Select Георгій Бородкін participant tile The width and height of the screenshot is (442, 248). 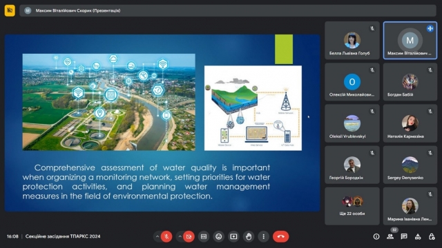coord(352,165)
